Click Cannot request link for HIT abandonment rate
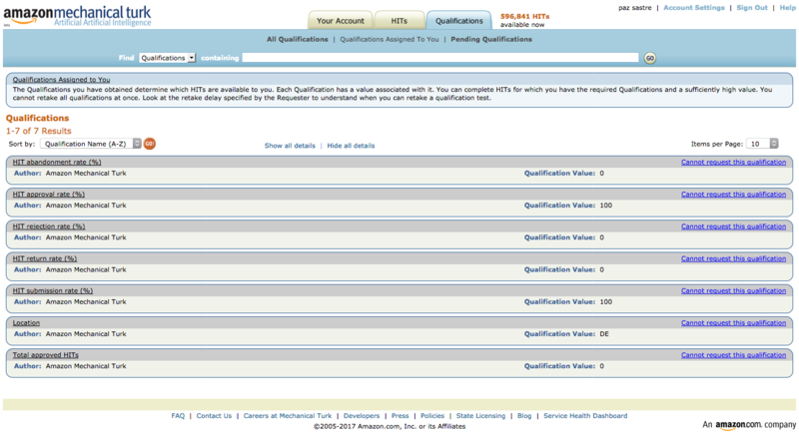799x435 pixels. 734,163
